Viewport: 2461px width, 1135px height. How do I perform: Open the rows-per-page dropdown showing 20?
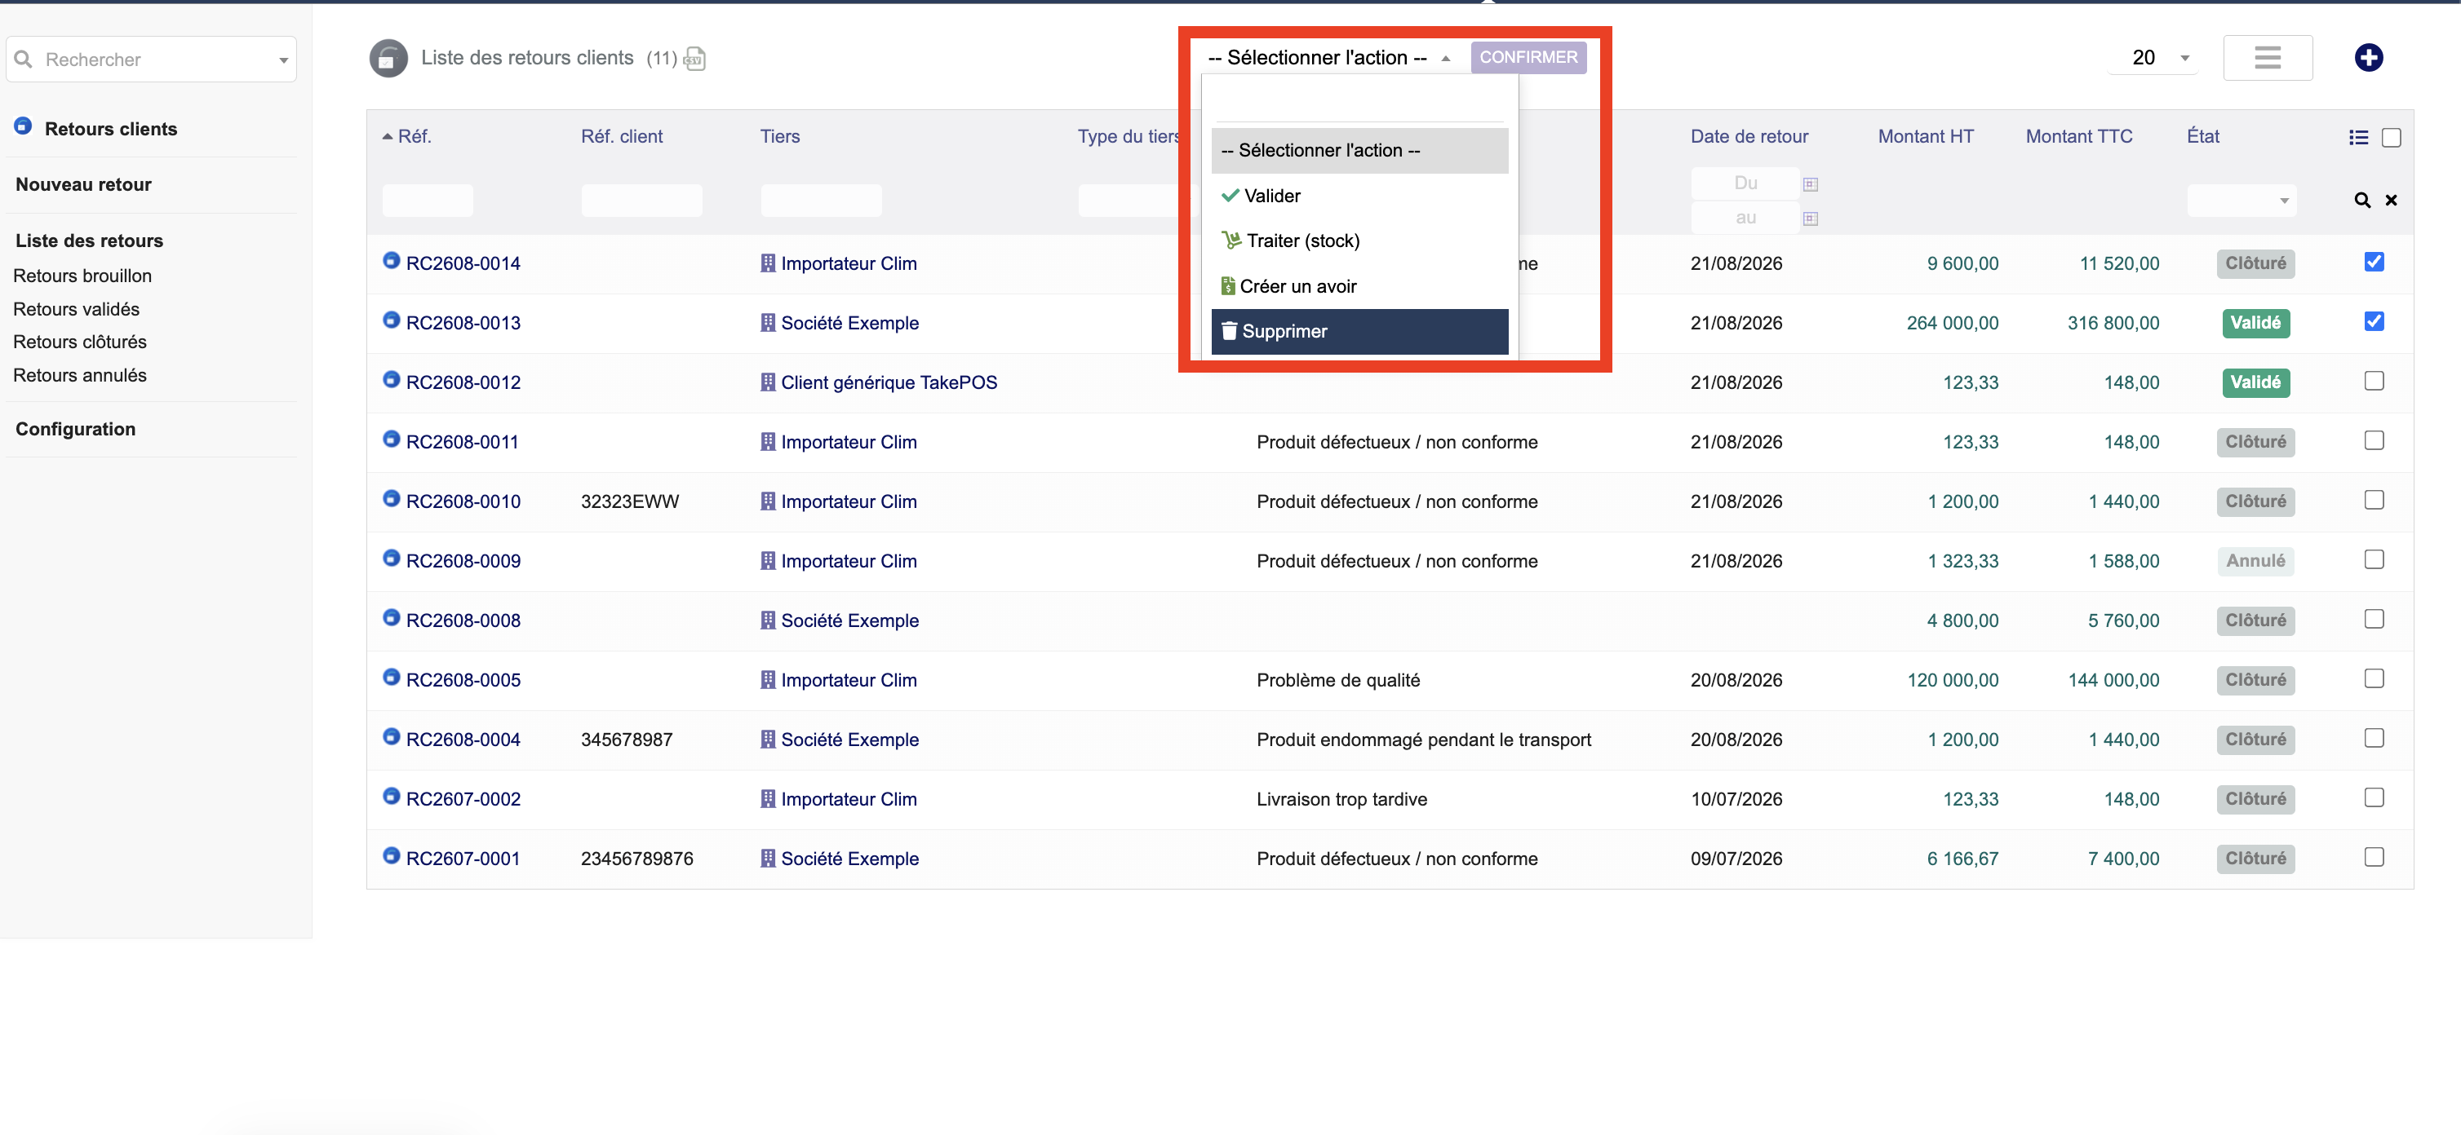coord(2155,57)
